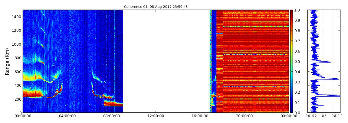Viewport: 348px width, 123px height.
Task: Click the "0.2" tick under the profile panel
Action: click(x=314, y=116)
